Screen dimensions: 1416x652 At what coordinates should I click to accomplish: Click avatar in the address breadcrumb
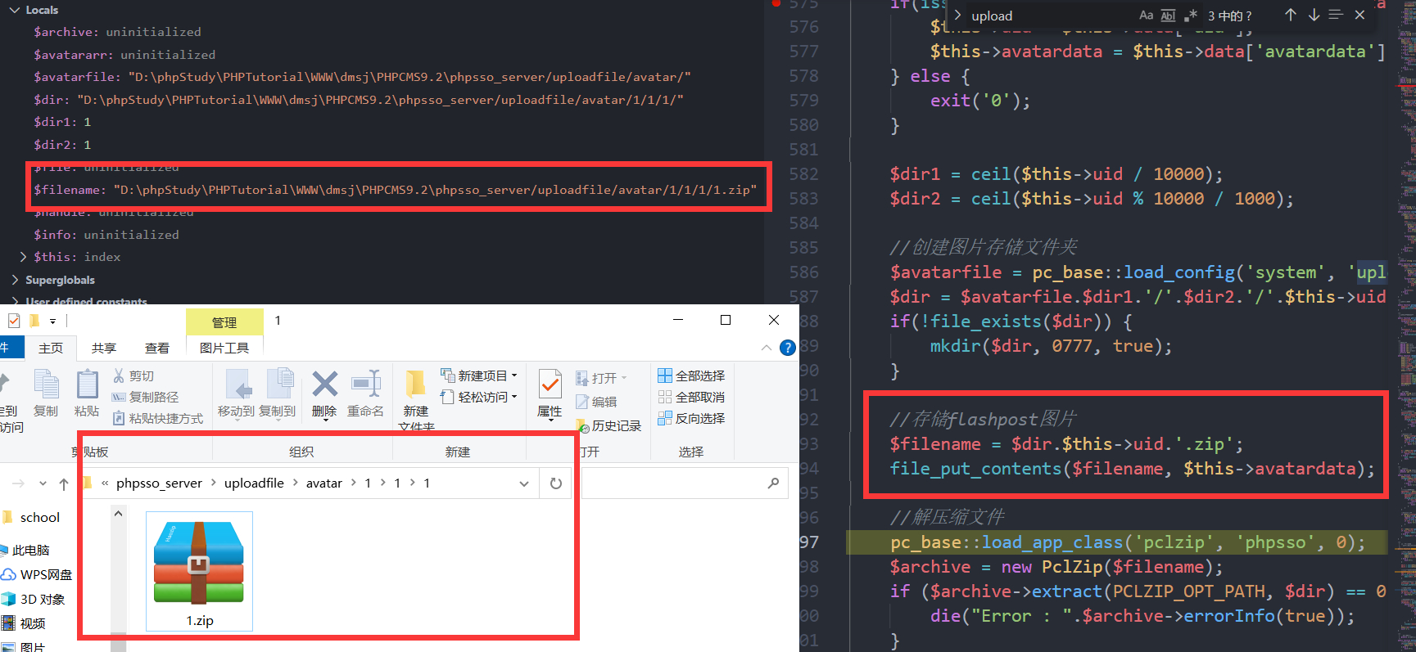coord(324,483)
